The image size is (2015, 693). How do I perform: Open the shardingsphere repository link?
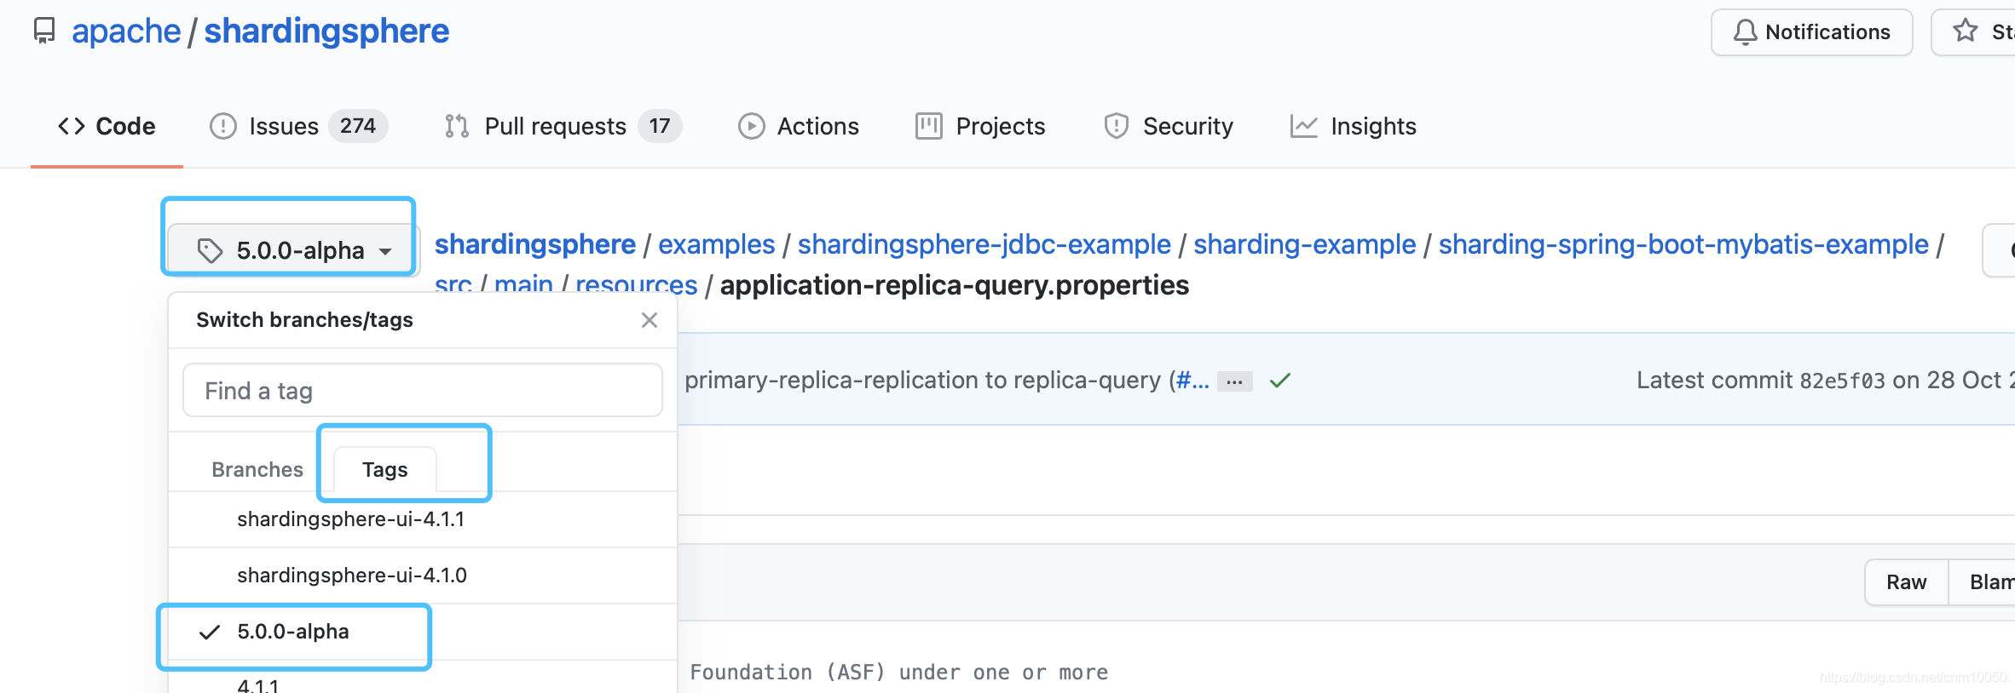tap(326, 31)
